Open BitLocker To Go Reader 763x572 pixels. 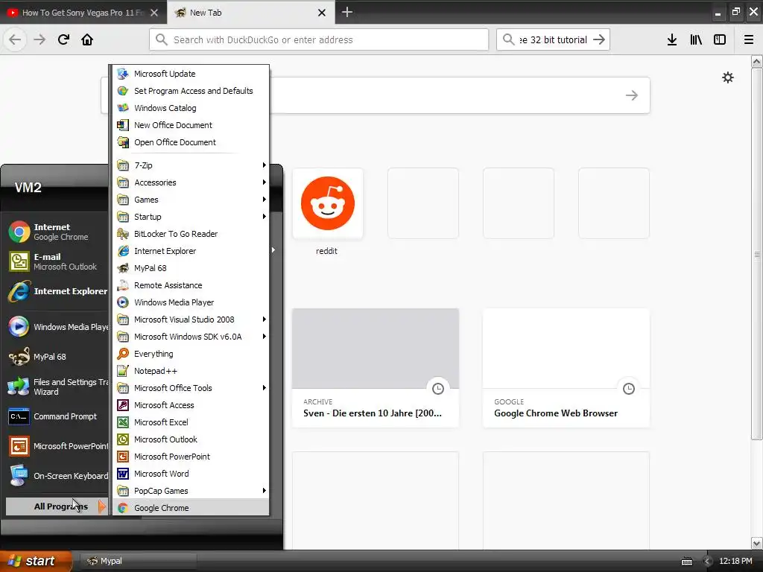[x=191, y=234]
